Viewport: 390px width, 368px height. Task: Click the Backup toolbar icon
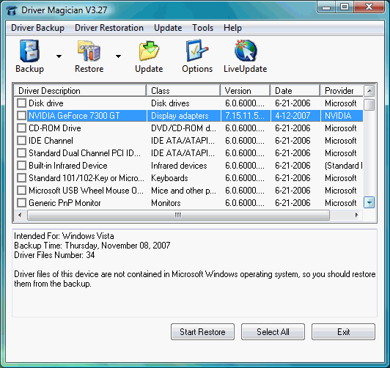29,51
